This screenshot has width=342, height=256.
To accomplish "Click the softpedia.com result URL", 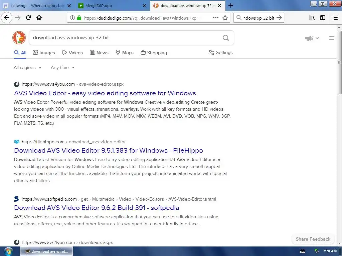I will tap(119, 199).
